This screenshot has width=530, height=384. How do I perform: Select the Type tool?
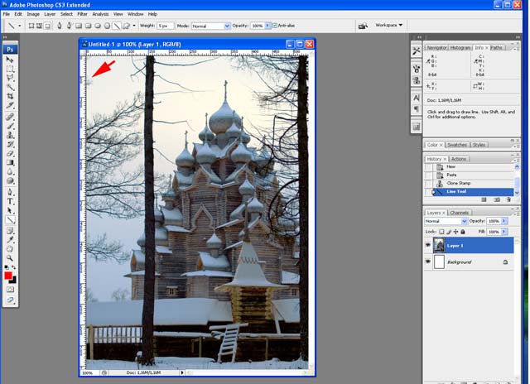(11, 200)
